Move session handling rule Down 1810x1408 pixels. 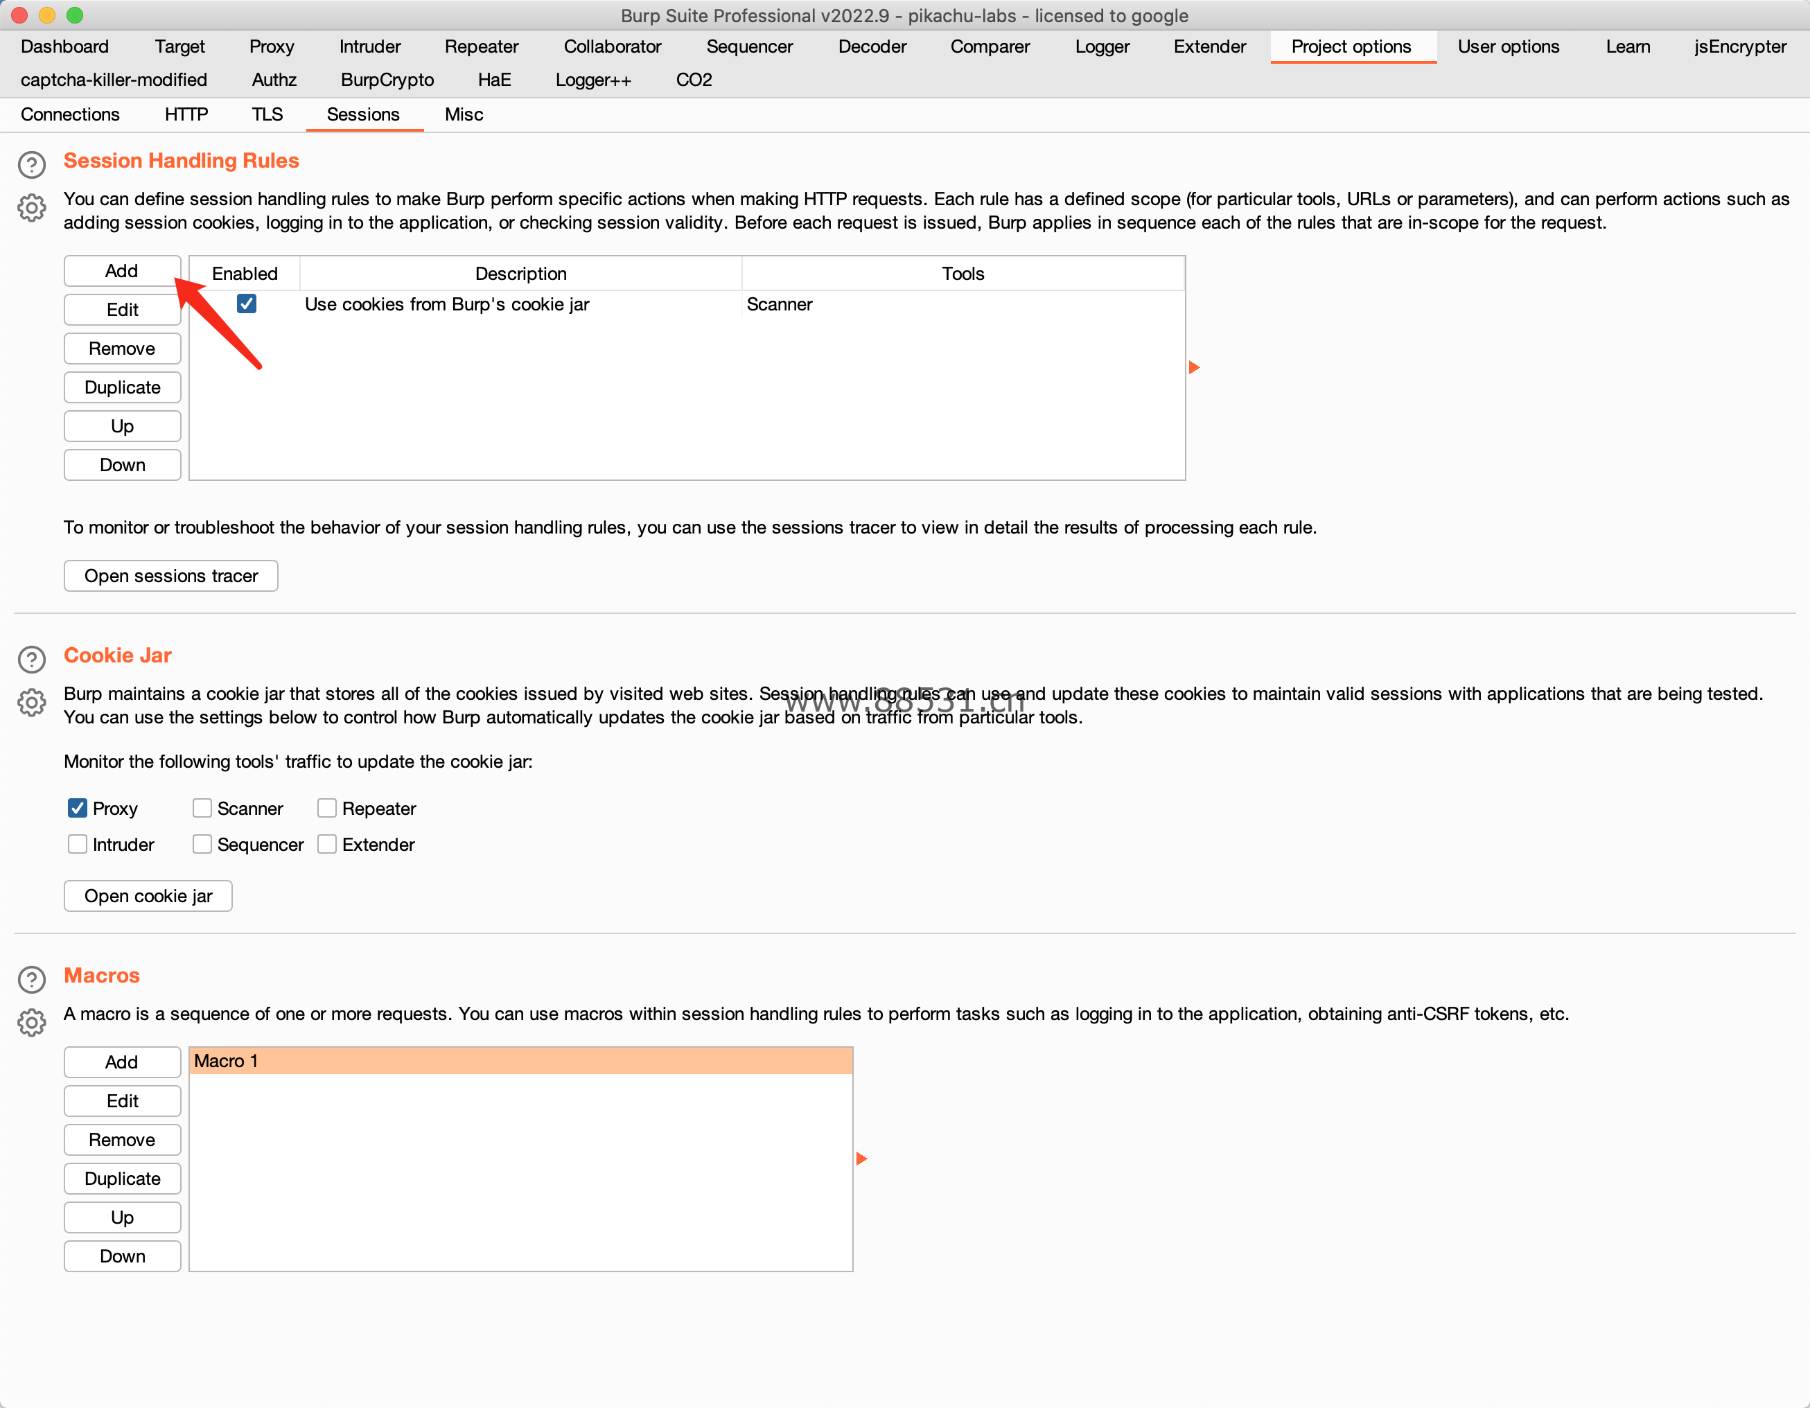122,465
